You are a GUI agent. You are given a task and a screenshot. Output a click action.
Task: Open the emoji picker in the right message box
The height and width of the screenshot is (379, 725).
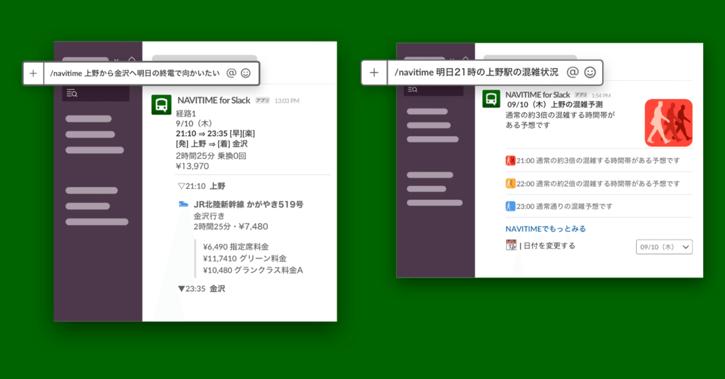click(590, 72)
